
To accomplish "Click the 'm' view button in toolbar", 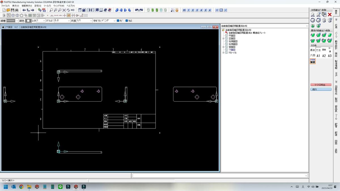I will [x=184, y=10].
